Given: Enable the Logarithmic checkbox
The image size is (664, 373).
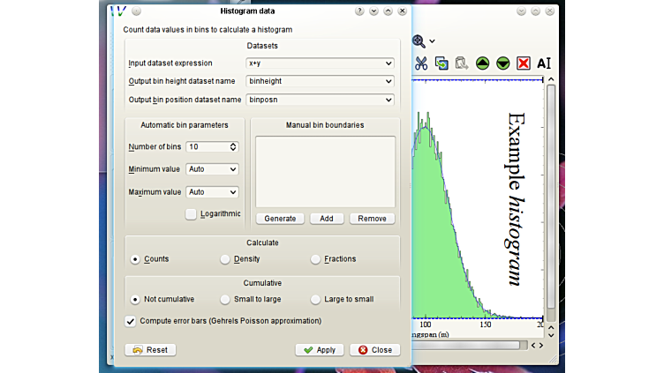Looking at the screenshot, I should [x=191, y=214].
